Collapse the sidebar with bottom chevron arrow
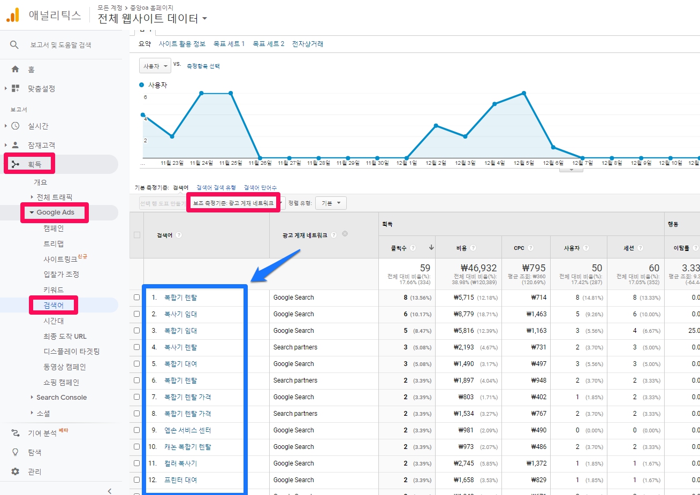 110,491
